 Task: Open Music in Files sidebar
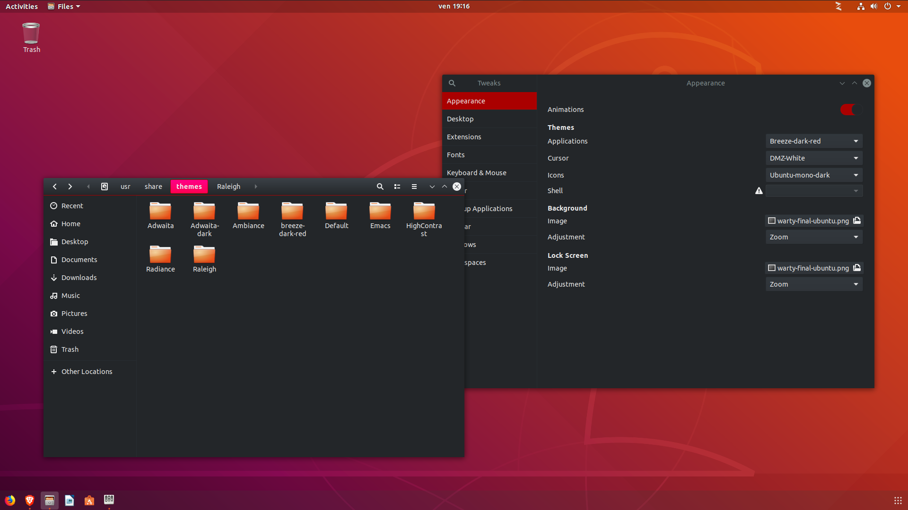point(90,296)
